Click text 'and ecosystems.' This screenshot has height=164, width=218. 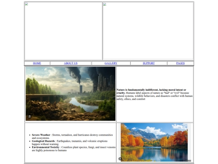pos(41,138)
